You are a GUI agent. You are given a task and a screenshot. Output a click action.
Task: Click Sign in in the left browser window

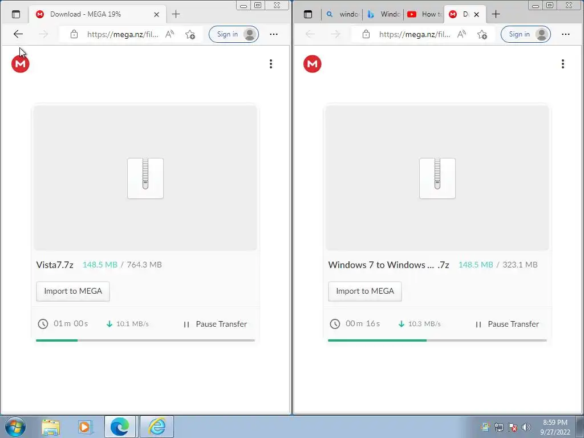(233, 34)
